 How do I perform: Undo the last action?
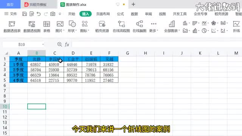point(39,14)
